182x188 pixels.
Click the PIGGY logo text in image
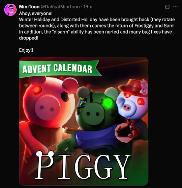(x=83, y=166)
